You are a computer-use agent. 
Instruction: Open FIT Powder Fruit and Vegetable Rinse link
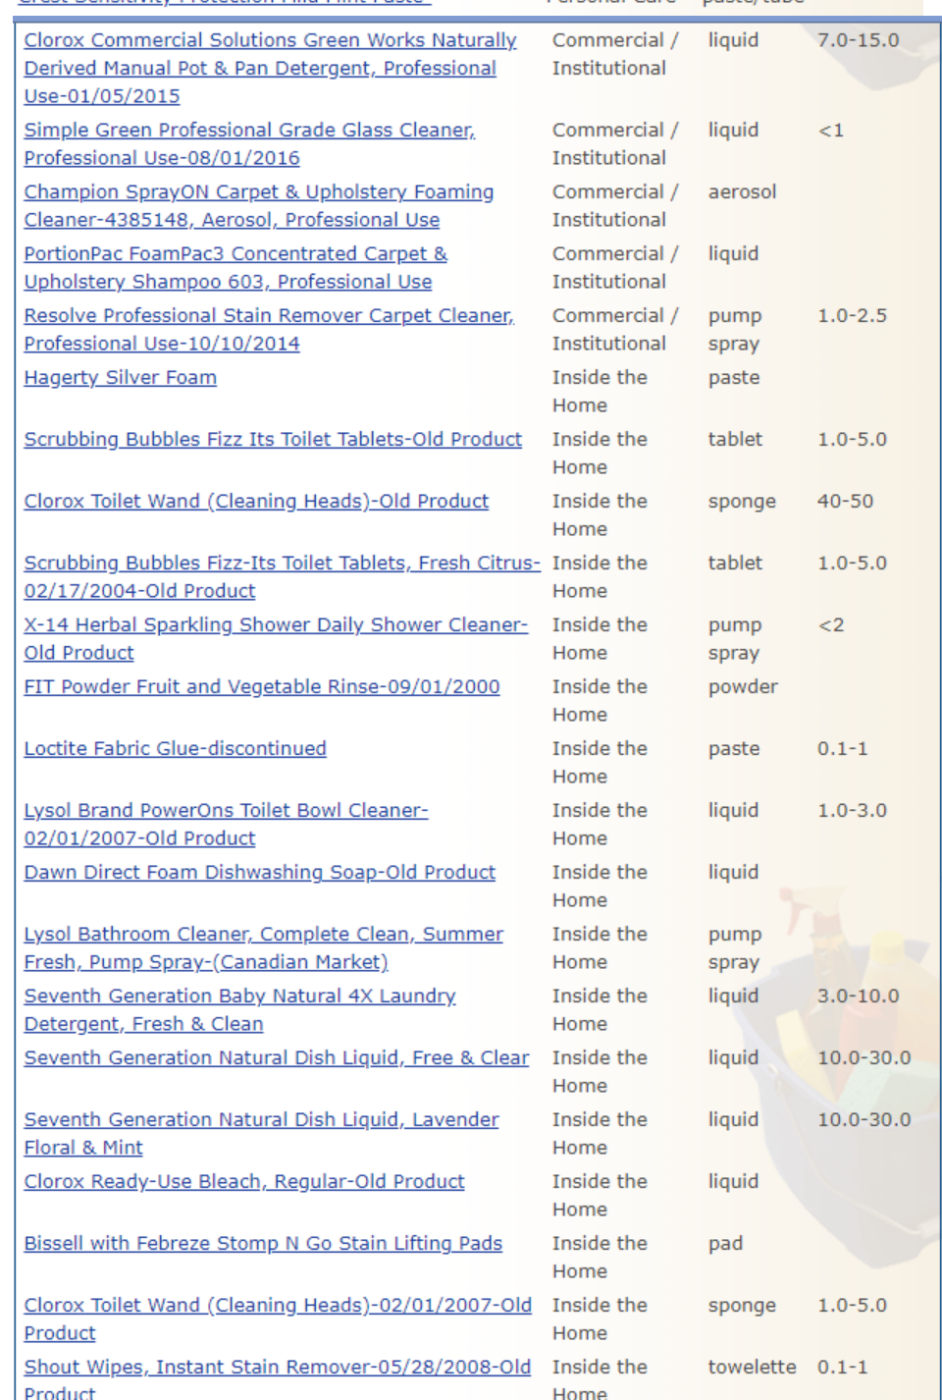262,687
